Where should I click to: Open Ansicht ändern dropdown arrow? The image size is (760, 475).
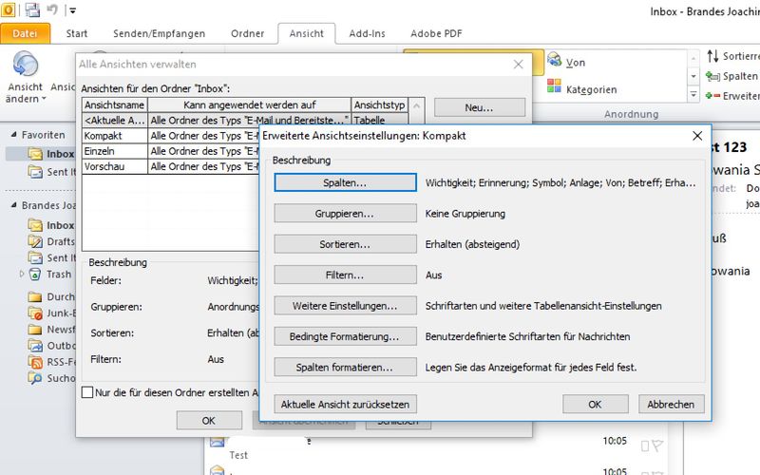tap(44, 99)
